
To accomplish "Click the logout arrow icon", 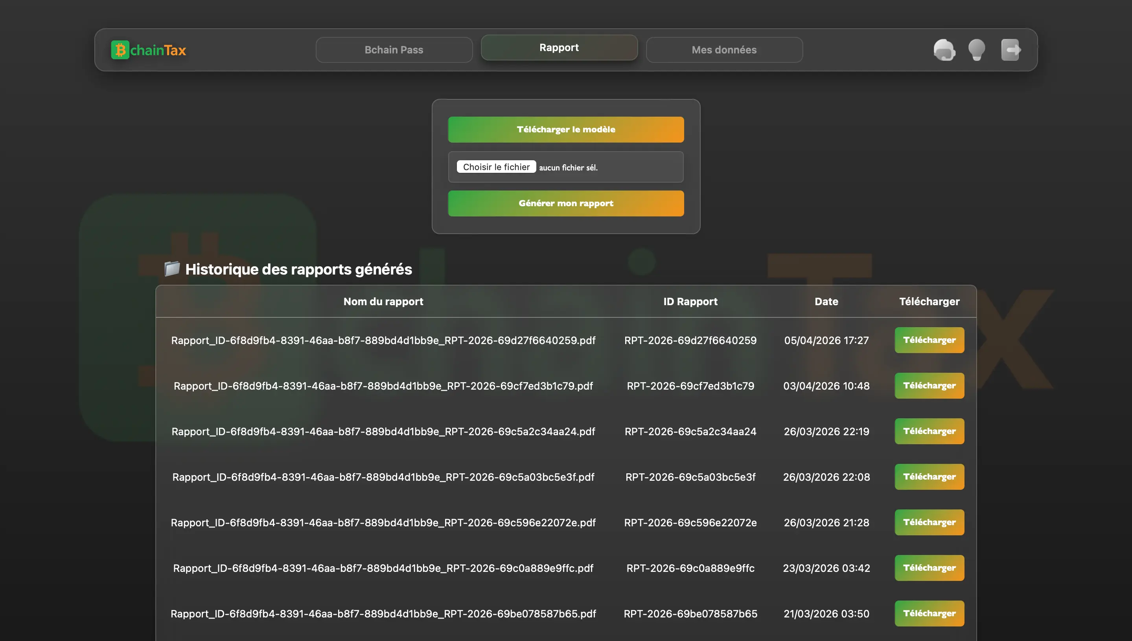I will point(1011,50).
